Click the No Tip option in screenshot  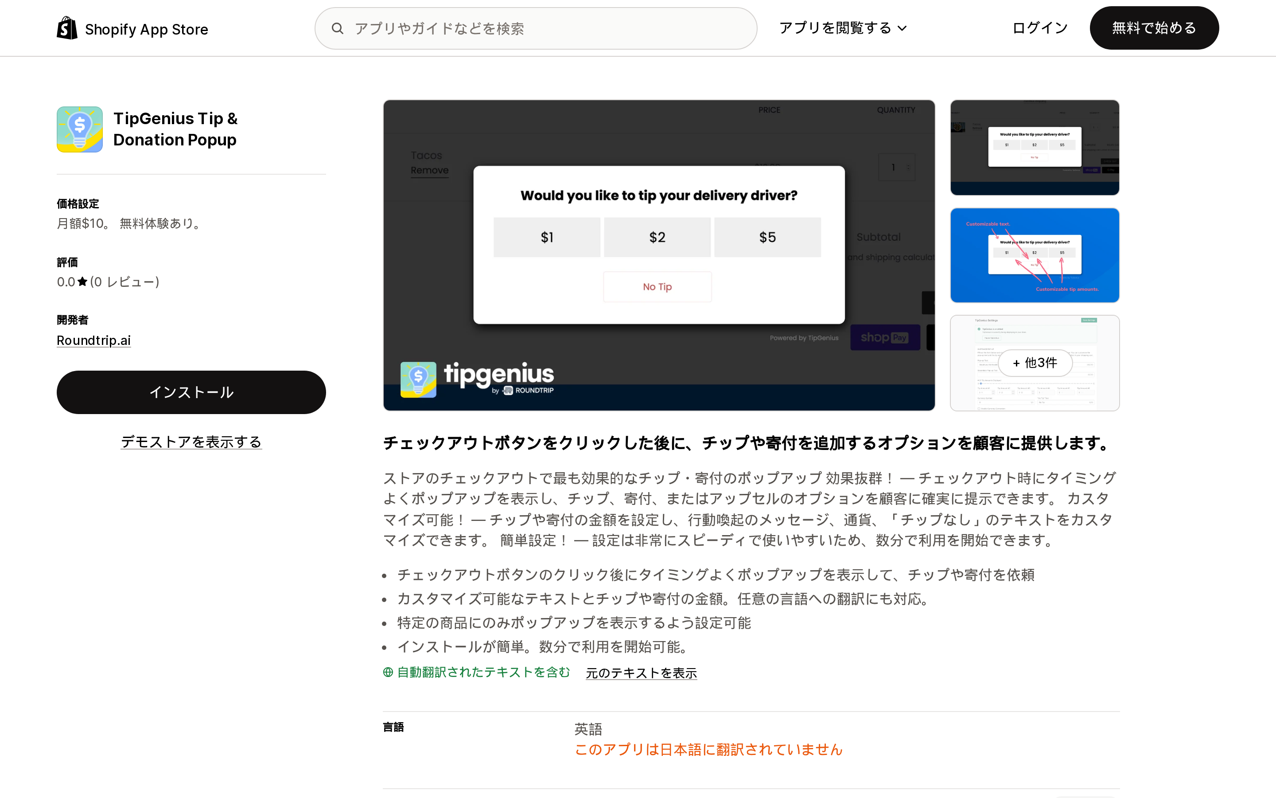point(657,286)
